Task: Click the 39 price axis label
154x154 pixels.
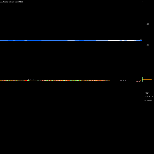Action: [x=148, y=24]
